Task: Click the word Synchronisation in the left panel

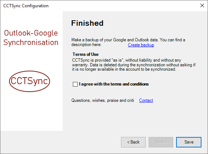Action: tap(31, 42)
